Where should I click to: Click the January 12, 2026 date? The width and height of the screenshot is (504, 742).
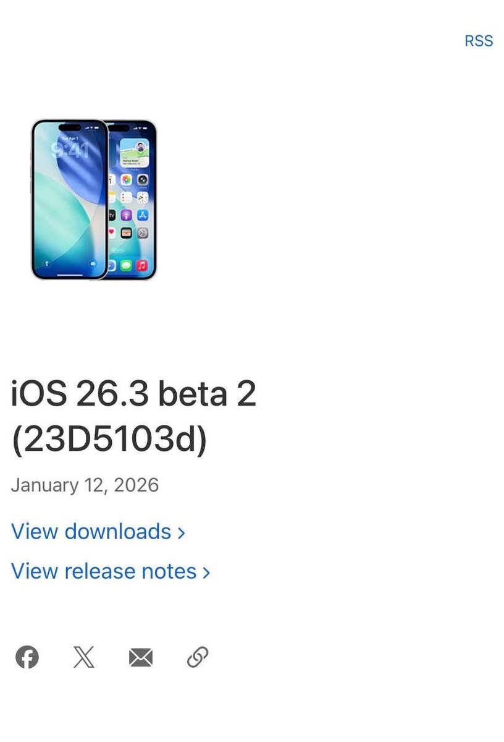pyautogui.click(x=85, y=485)
